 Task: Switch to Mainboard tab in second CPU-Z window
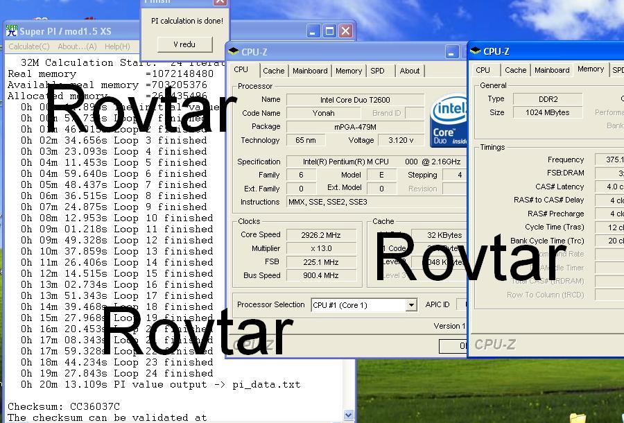[552, 70]
